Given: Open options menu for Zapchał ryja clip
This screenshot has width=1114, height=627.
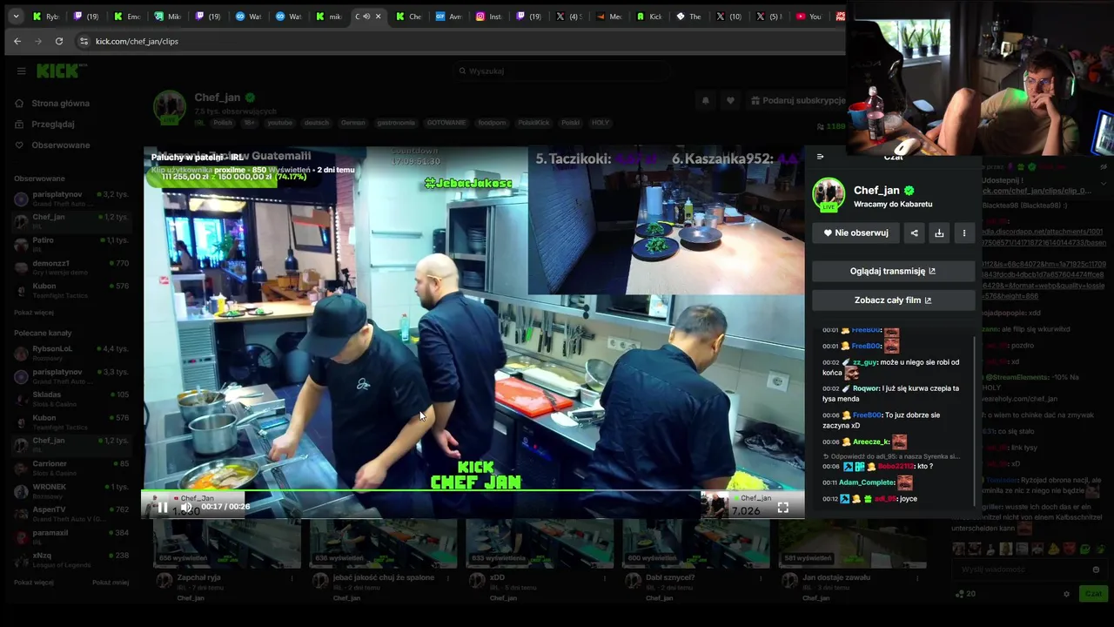Looking at the screenshot, I should [x=292, y=577].
